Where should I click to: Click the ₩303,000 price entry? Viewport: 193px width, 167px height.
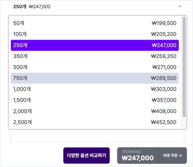(164, 89)
